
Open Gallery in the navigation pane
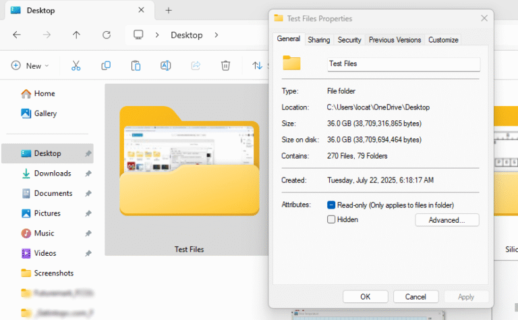pyautogui.click(x=38, y=113)
